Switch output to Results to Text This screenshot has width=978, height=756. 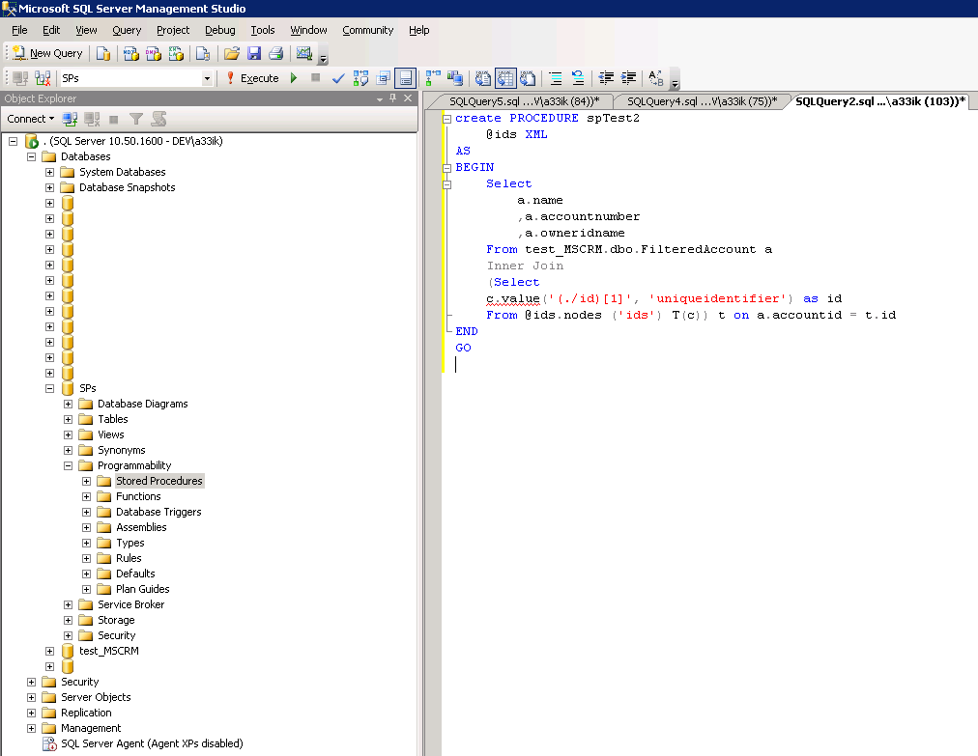click(483, 78)
